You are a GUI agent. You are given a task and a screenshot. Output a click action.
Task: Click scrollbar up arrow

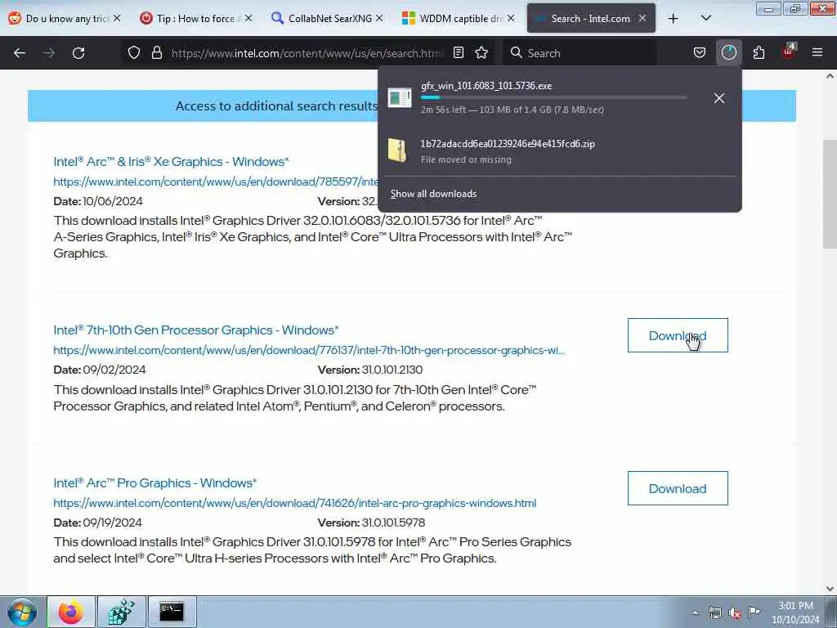pyautogui.click(x=830, y=76)
